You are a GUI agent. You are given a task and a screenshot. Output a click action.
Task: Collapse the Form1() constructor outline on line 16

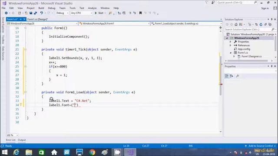(25, 28)
